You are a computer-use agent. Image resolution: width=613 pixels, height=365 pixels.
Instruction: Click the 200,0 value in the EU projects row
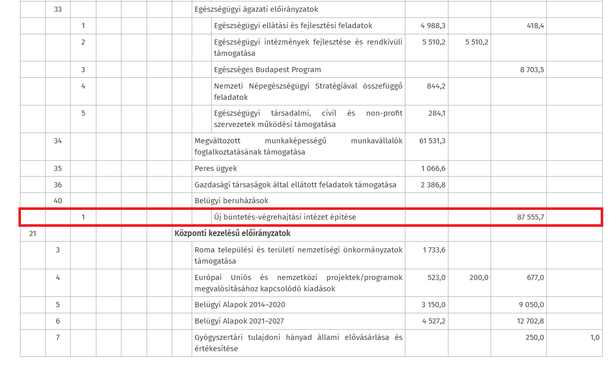(x=479, y=277)
